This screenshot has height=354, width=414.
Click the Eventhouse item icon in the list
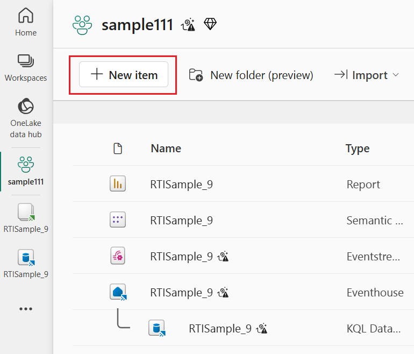tap(117, 292)
